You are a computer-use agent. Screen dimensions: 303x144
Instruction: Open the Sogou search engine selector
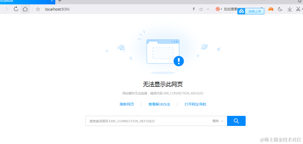[x=219, y=9]
